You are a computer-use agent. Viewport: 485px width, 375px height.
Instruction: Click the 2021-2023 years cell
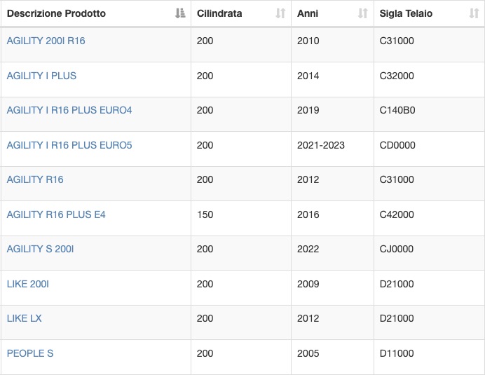click(321, 145)
